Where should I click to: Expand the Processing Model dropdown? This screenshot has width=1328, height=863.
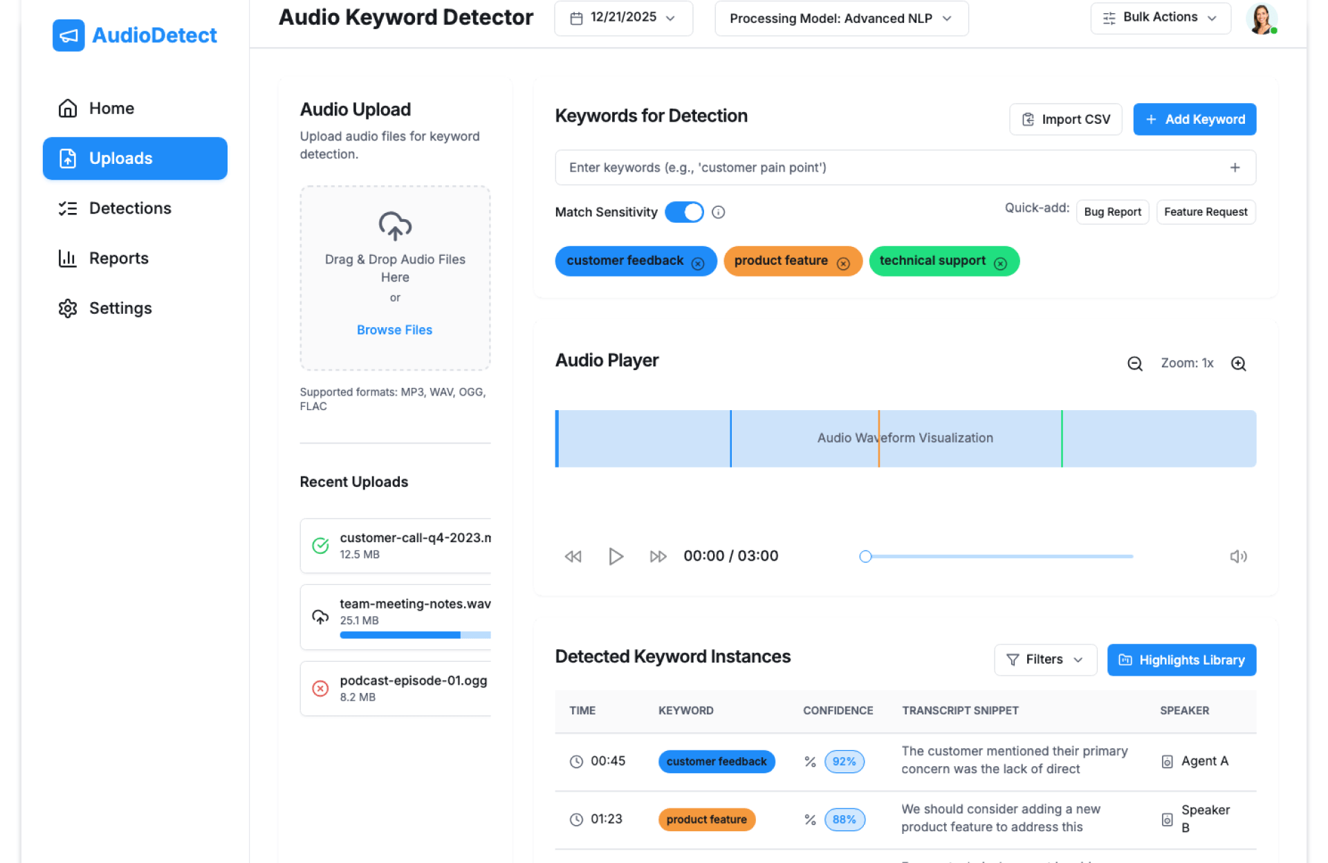point(841,18)
